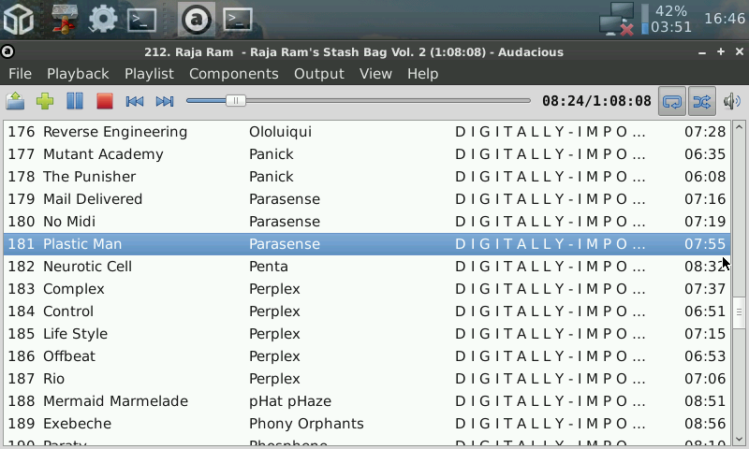Screen dimensions: 749x449
Task: Select track 186 Offbeat
Action: [367, 356]
